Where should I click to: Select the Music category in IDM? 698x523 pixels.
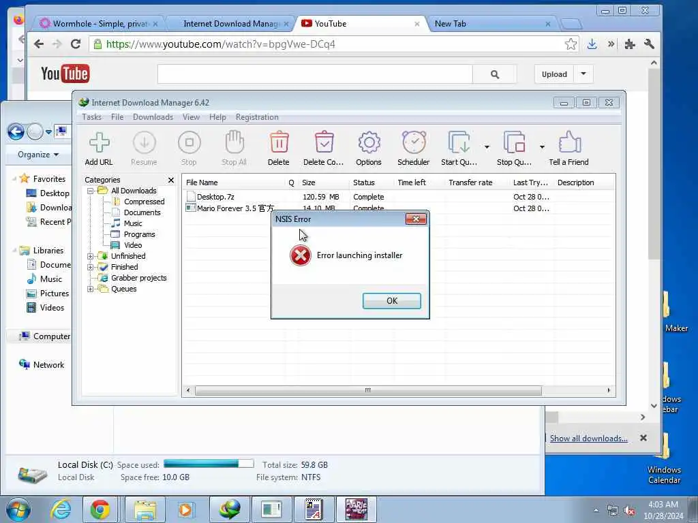tap(133, 223)
